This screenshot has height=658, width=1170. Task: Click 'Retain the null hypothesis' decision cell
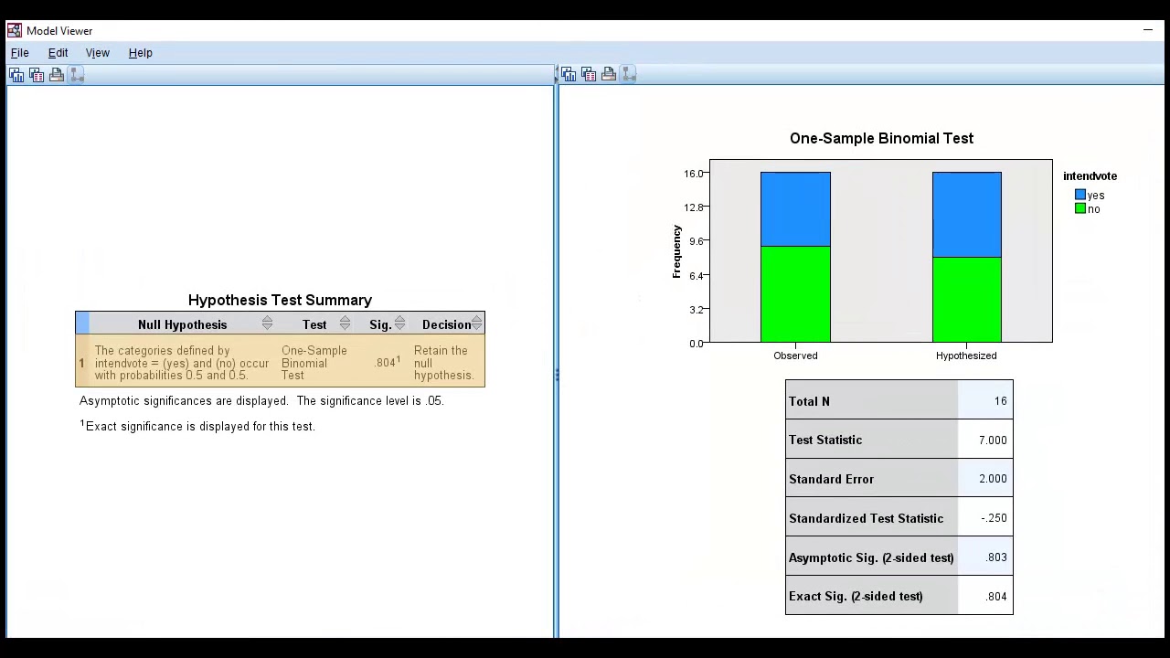(x=443, y=363)
